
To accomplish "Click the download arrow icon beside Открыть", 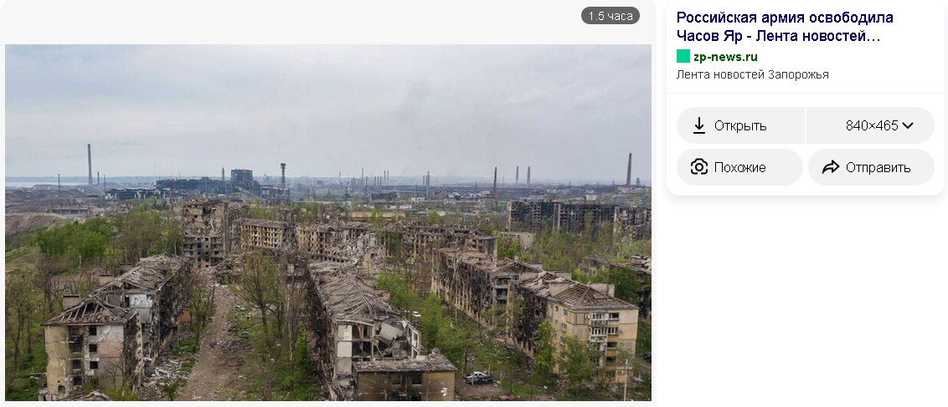I will click(x=699, y=125).
